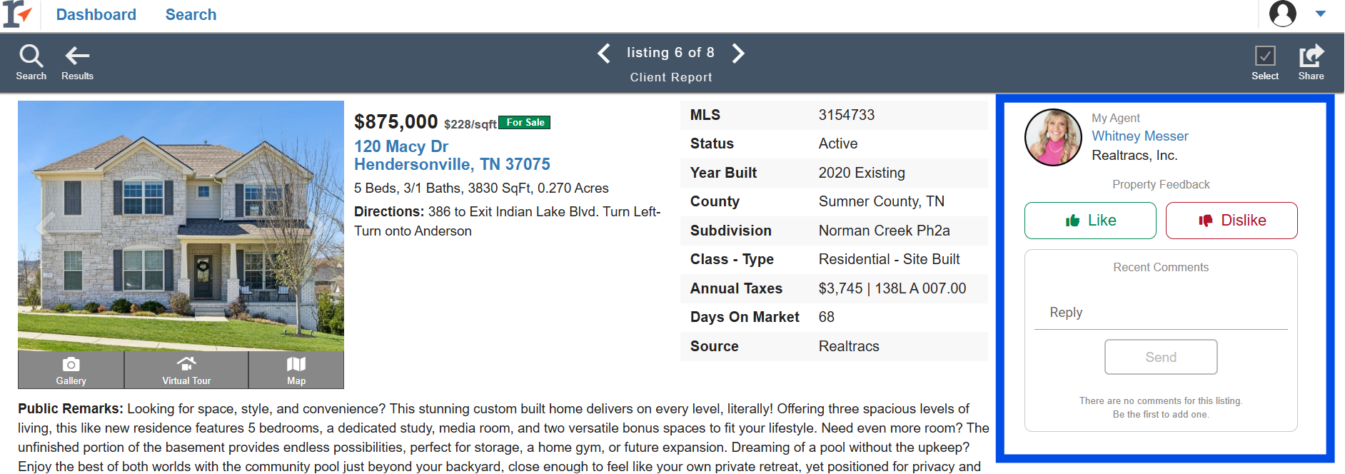Click the Reply comment input field
The height and width of the screenshot is (474, 1345).
[x=1161, y=313]
